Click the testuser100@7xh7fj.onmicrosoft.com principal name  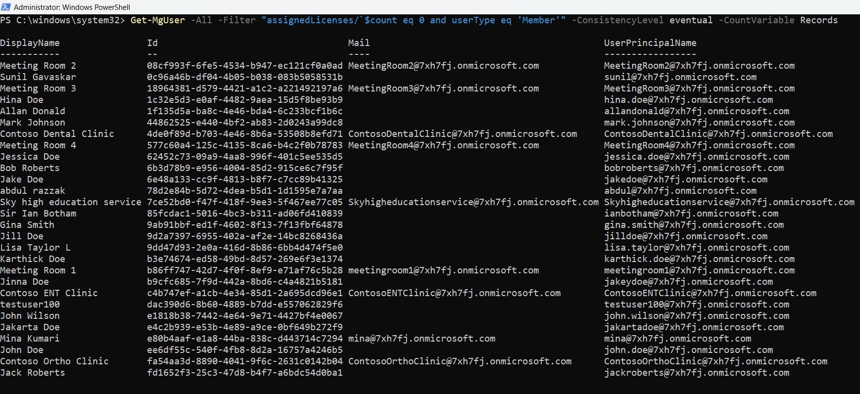click(x=697, y=305)
